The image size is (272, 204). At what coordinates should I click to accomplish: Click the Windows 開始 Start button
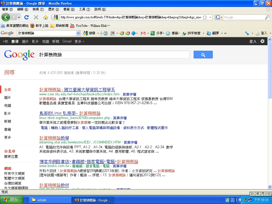[12, 200]
